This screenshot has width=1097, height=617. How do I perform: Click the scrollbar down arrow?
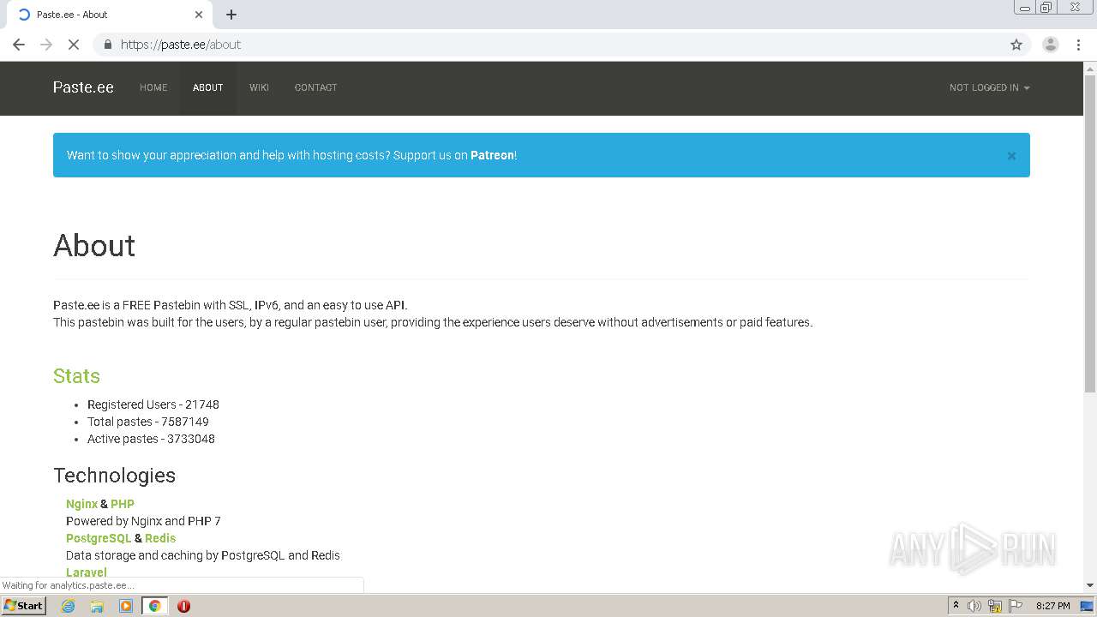point(1090,585)
